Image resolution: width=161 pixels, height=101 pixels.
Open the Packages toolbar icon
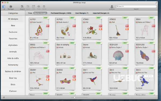[11, 7]
